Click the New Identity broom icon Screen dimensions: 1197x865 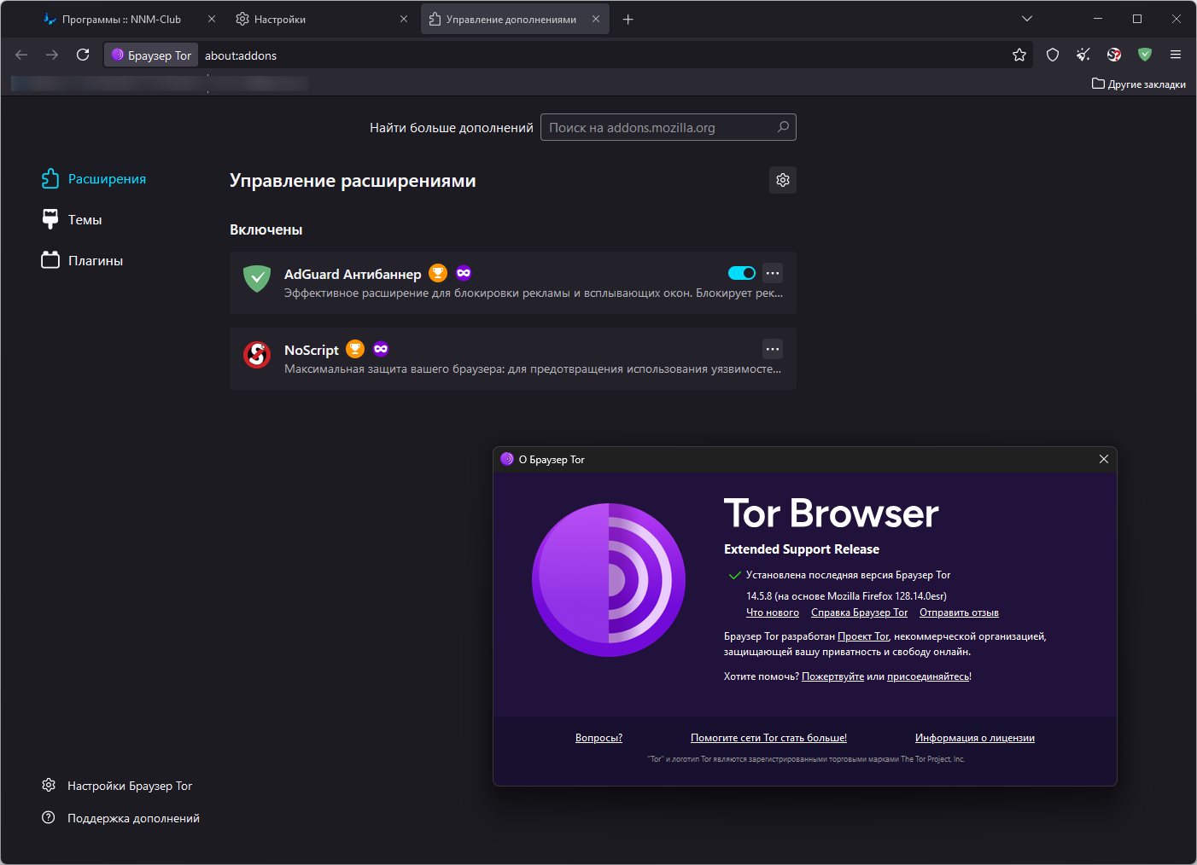pyautogui.click(x=1083, y=55)
